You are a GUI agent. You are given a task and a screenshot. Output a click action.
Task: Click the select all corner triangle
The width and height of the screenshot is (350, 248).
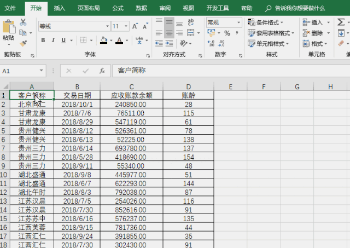pyautogui.click(x=5, y=86)
